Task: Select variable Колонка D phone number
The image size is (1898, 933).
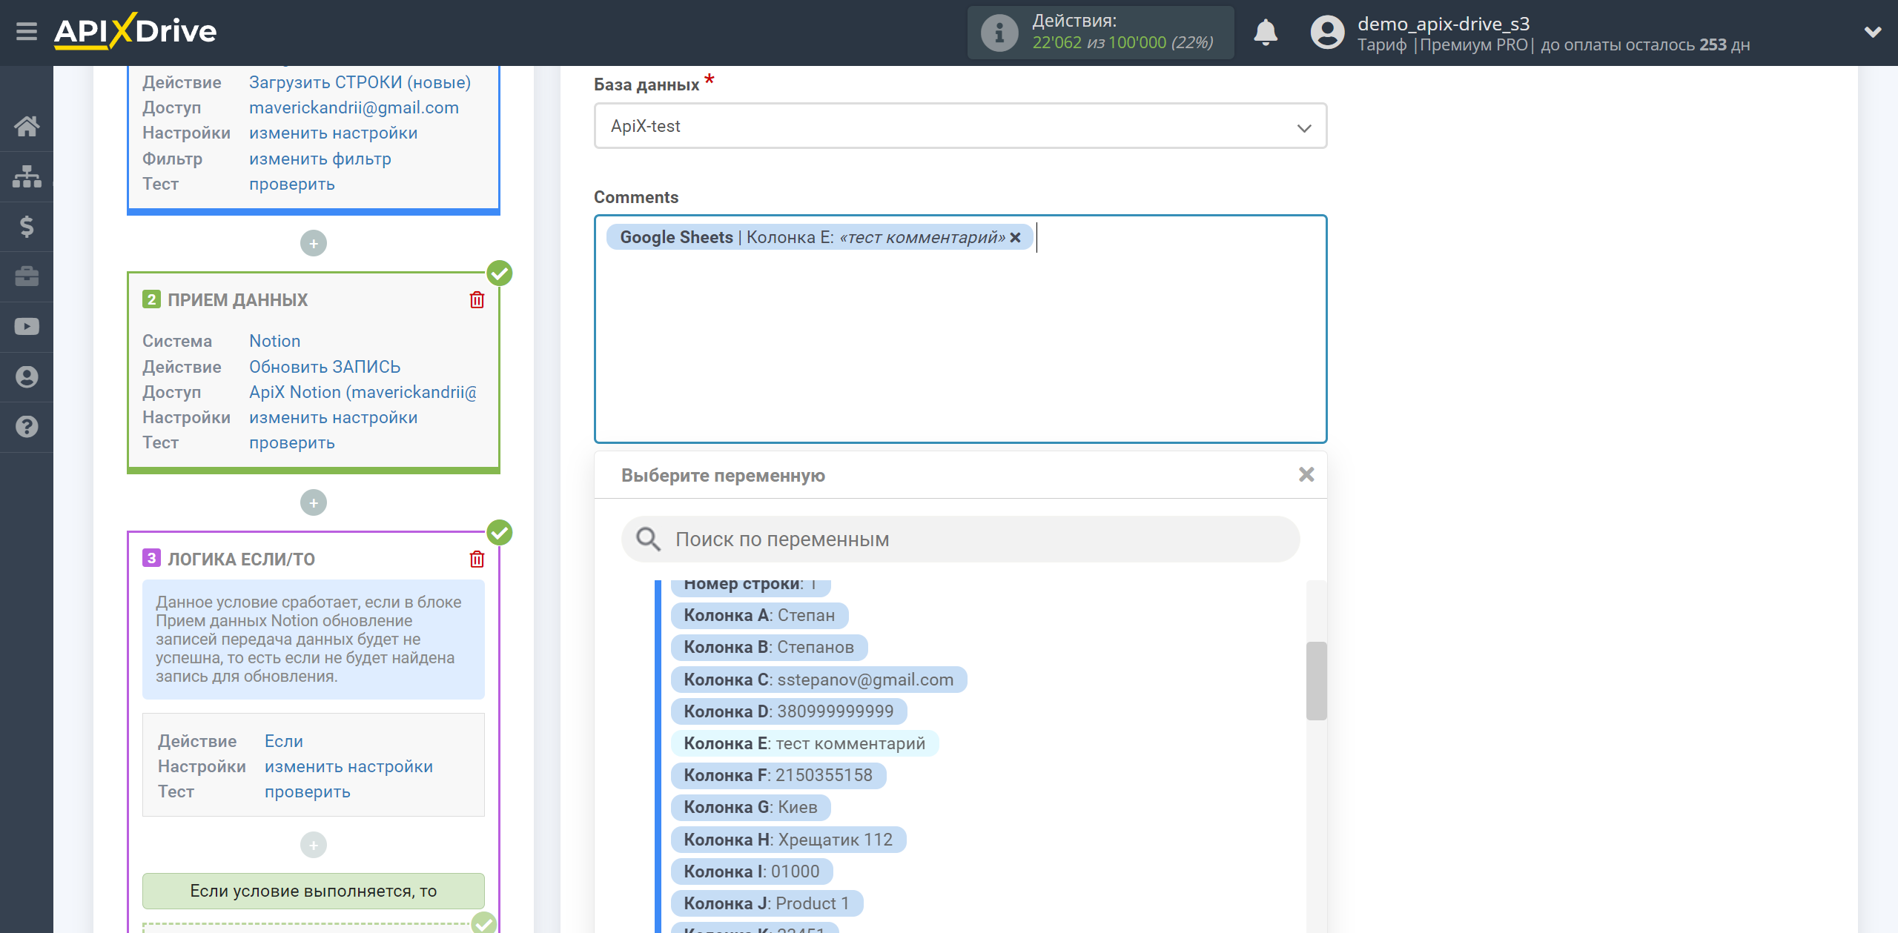Action: [789, 711]
